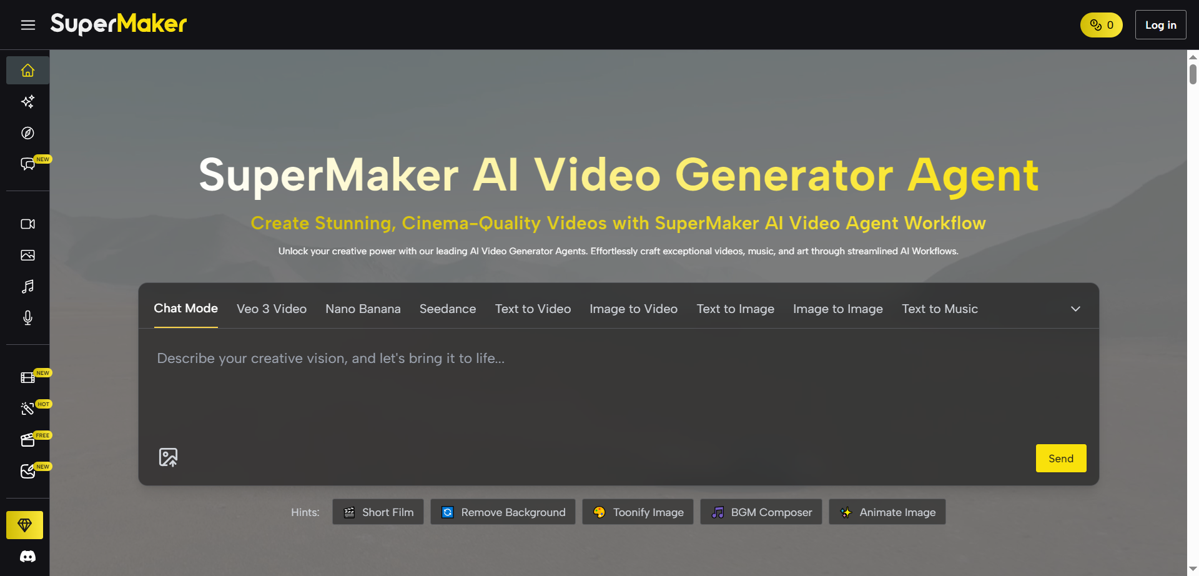Viewport: 1199px width, 576px height.
Task: Choose the Toonify Image hint
Action: (x=638, y=512)
